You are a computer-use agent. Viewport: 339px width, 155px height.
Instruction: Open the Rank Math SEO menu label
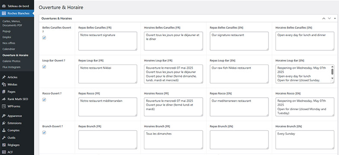18,99
